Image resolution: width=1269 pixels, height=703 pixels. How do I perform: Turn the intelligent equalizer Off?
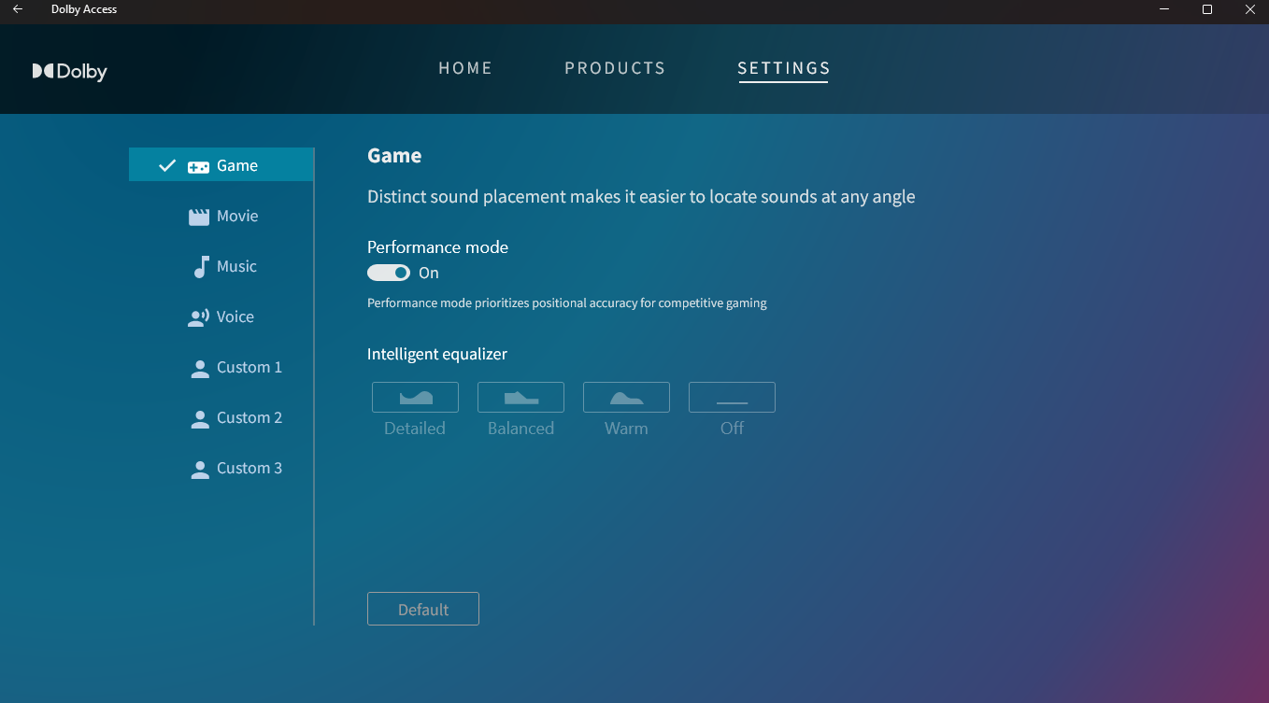click(732, 397)
